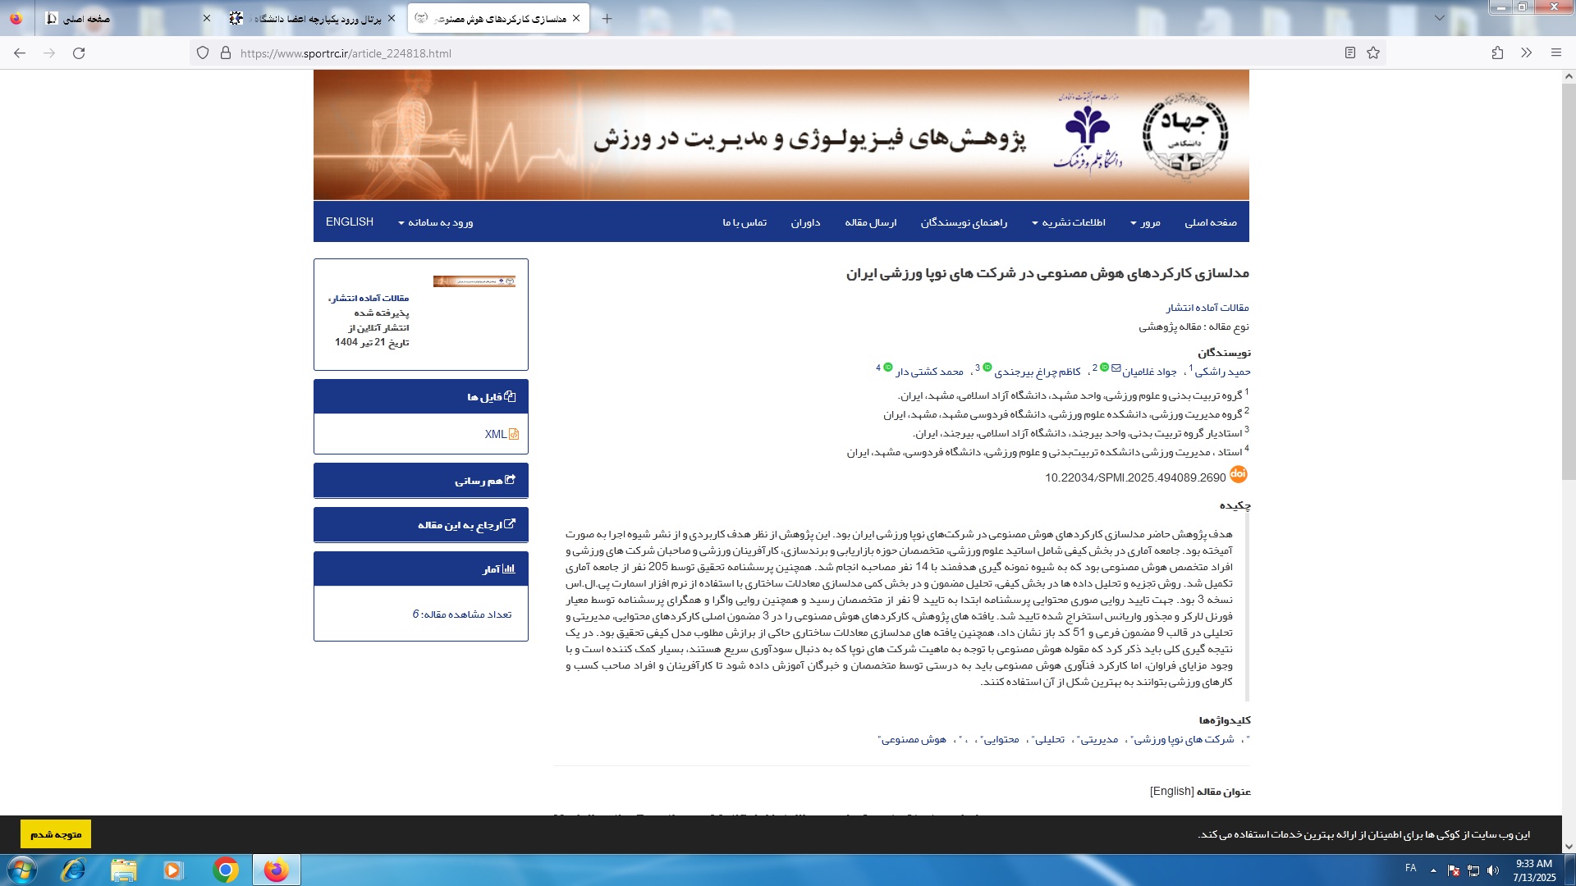The width and height of the screenshot is (1576, 886).
Task: Click the مقالات آماده انتشار link under title
Action: point(1207,308)
